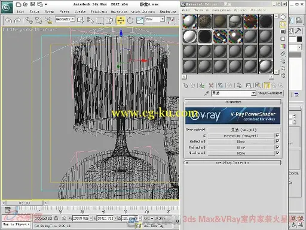Screen dimensions: 306x230
Task: Activate the Select and Rotate tool
Action: click(x=130, y=20)
